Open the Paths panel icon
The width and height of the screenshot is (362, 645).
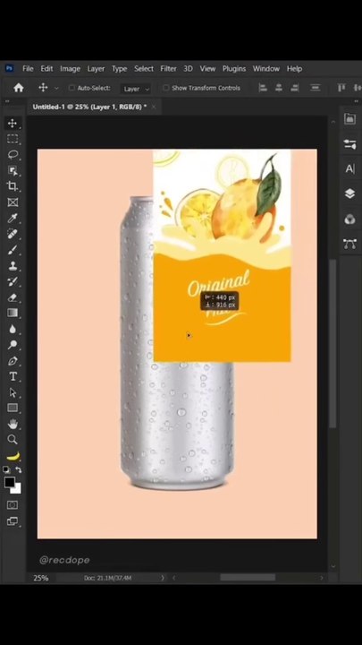click(x=349, y=244)
